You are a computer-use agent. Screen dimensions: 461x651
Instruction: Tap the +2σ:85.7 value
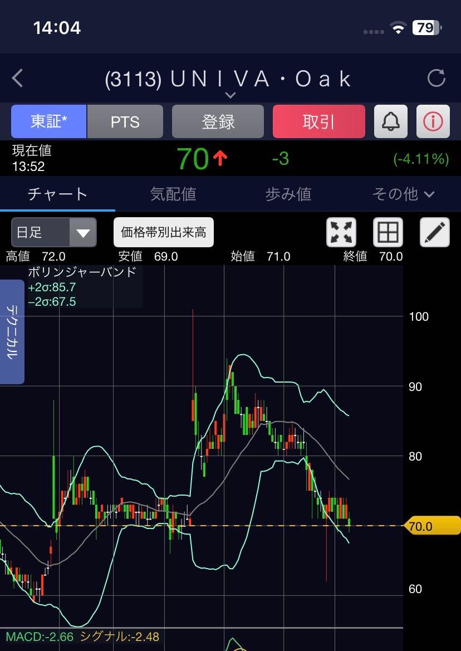pos(52,287)
